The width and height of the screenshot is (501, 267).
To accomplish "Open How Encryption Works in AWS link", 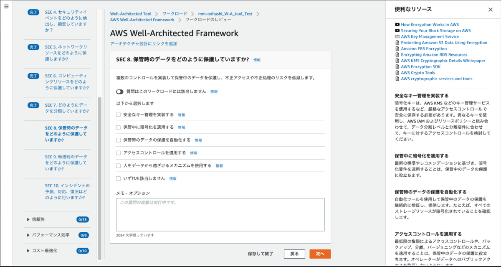I will tap(430, 25).
